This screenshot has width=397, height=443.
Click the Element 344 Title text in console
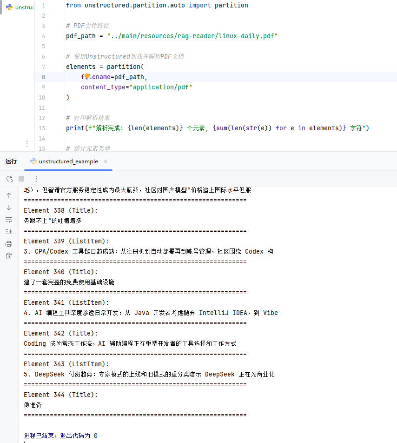pos(61,394)
